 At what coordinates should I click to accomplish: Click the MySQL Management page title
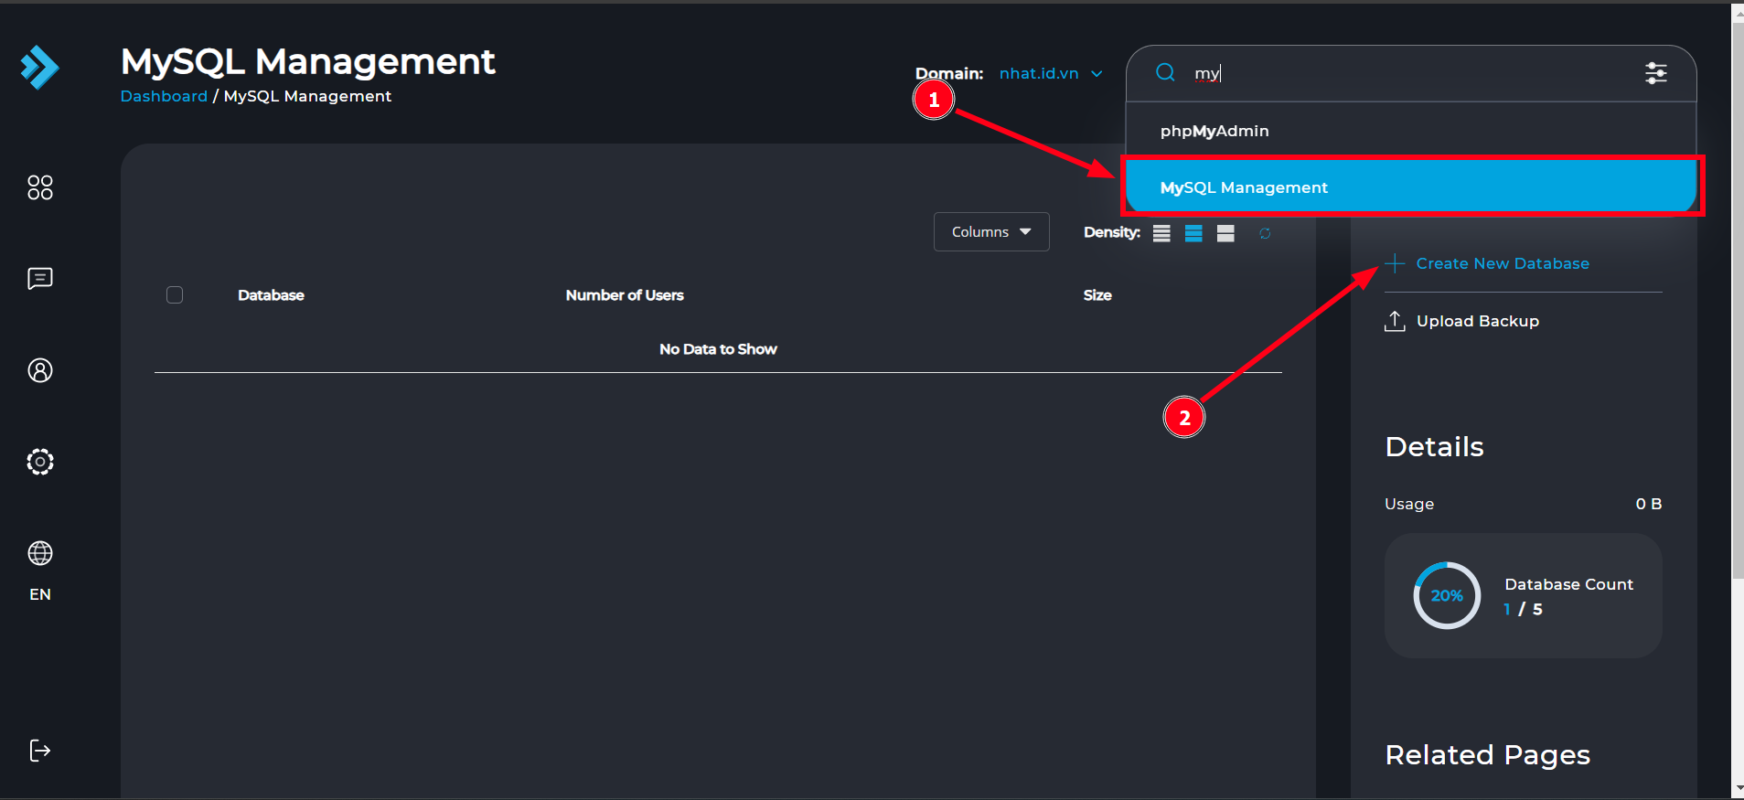tap(308, 61)
